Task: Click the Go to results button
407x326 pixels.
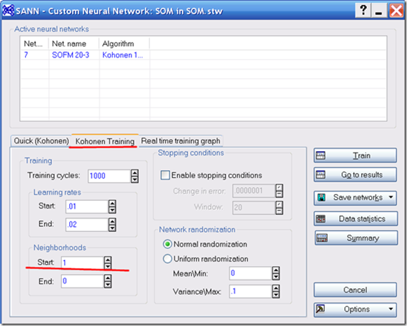Action: click(x=355, y=175)
